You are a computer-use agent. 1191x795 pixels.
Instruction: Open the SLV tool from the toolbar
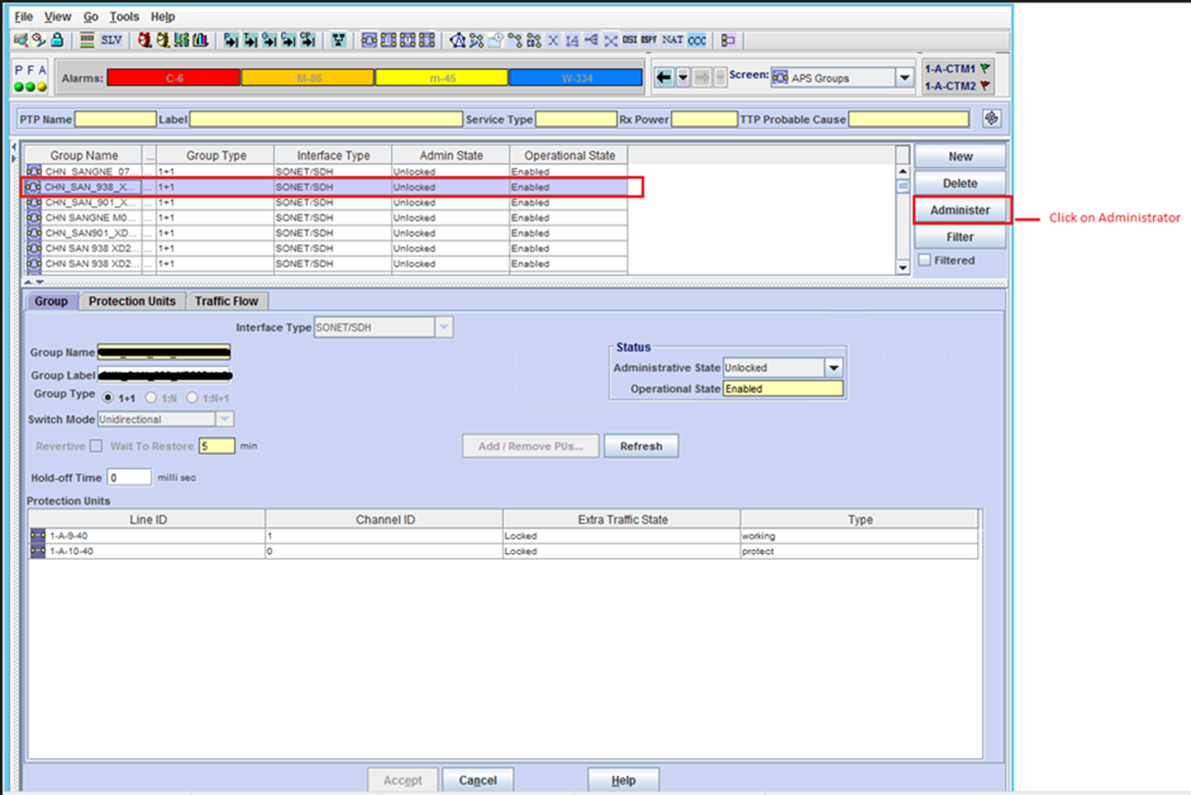point(111,40)
